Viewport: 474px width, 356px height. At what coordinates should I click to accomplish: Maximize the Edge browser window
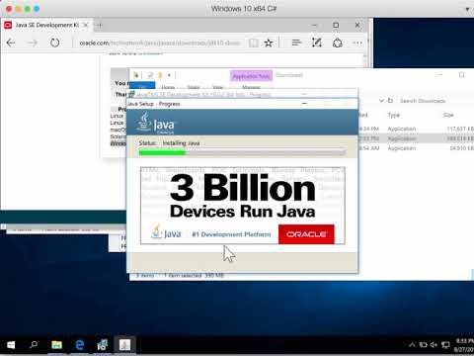(x=336, y=25)
